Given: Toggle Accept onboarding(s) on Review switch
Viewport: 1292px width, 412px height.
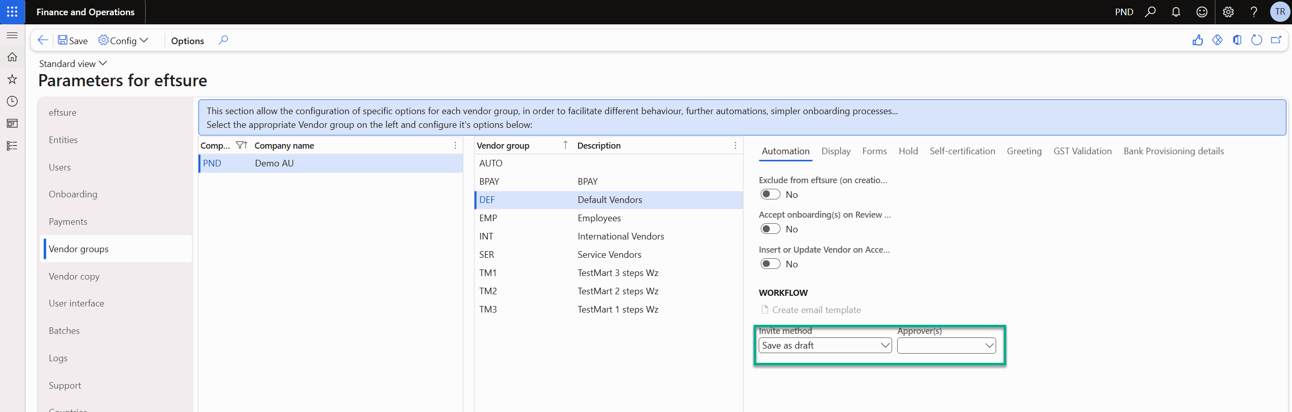Looking at the screenshot, I should tap(770, 229).
